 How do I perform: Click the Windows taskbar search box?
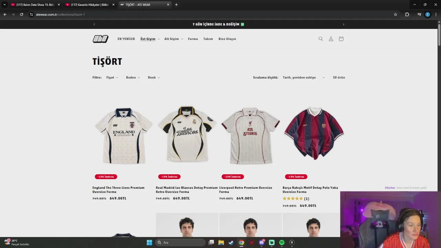point(180,242)
